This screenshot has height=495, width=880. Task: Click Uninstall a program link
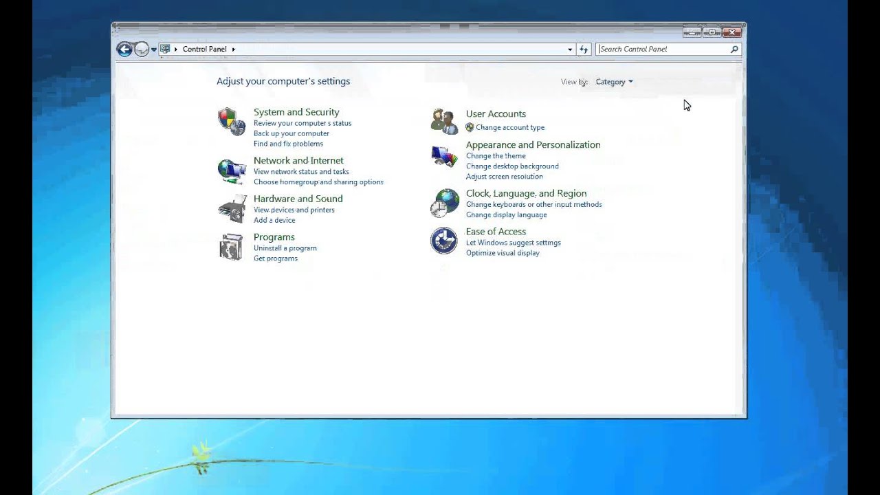click(x=285, y=248)
